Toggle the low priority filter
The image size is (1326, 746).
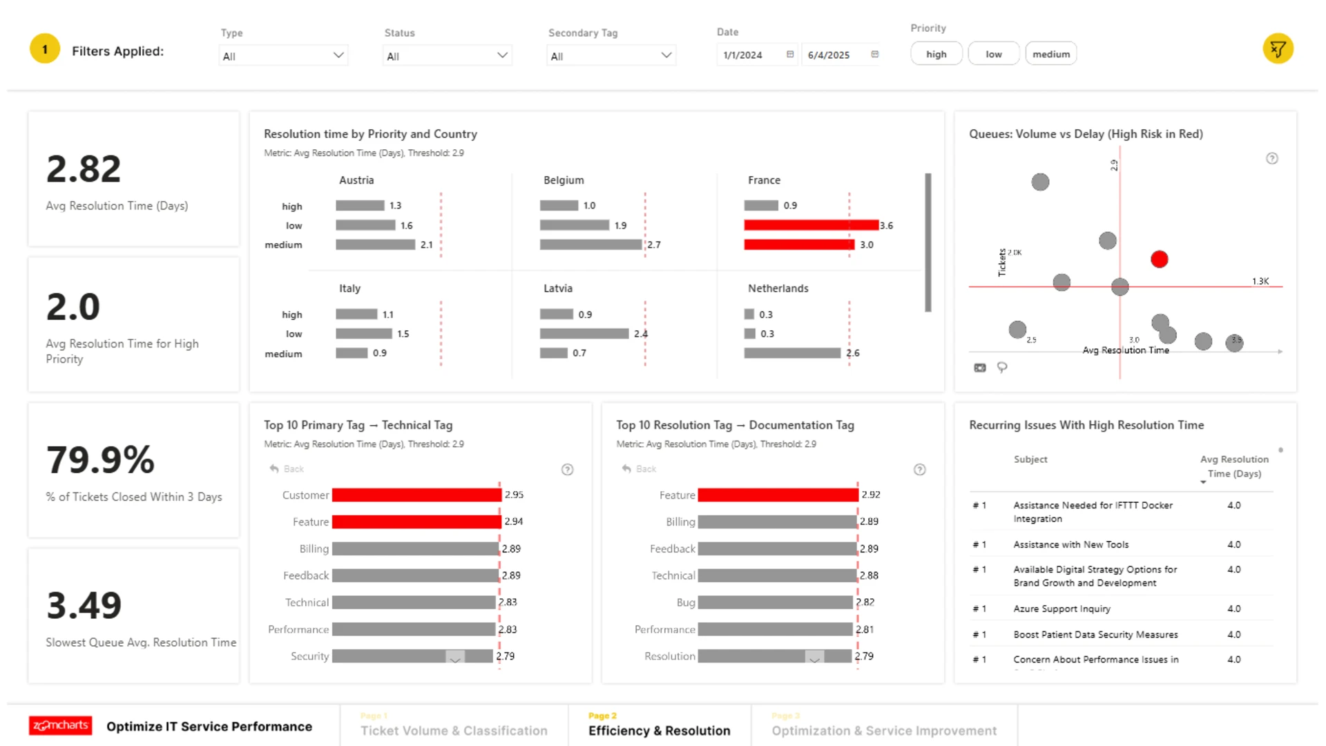993,54
